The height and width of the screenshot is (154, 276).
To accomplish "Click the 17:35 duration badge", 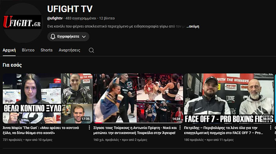I will 86,119.
